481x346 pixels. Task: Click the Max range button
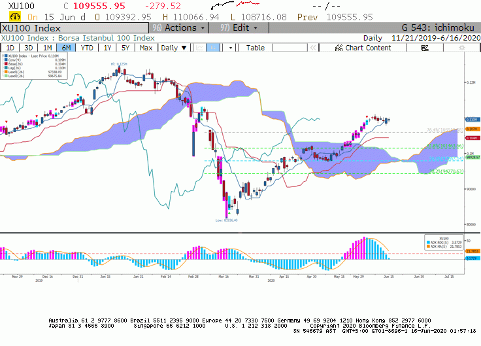click(x=146, y=48)
